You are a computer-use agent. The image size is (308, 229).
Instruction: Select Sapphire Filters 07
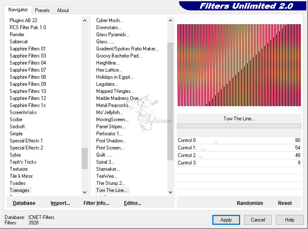pyautogui.click(x=28, y=70)
